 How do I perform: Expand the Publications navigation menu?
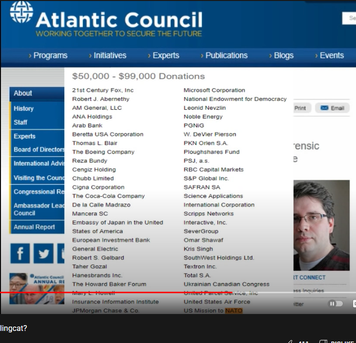click(224, 56)
